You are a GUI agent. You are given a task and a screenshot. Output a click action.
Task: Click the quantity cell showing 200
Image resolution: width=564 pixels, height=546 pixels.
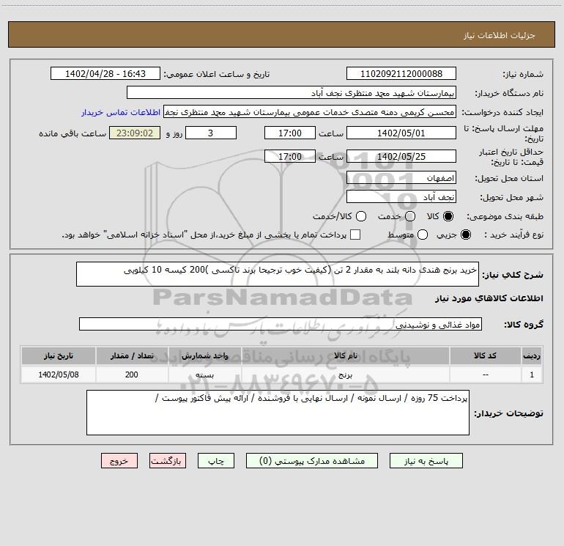tap(132, 375)
